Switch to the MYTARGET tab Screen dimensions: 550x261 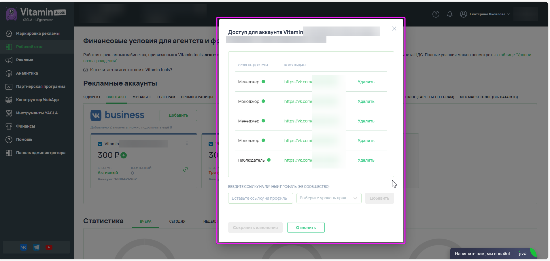click(142, 97)
